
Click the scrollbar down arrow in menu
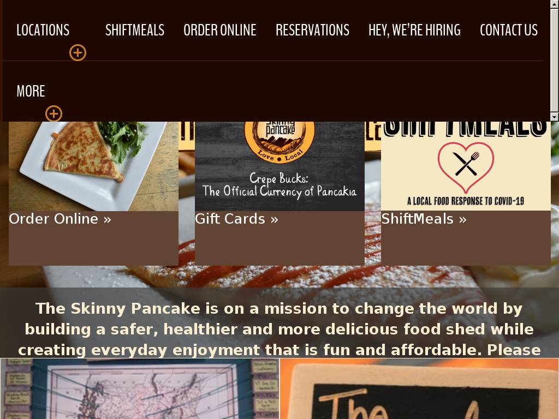coord(555,117)
